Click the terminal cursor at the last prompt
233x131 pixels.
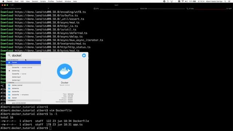[50, 128]
